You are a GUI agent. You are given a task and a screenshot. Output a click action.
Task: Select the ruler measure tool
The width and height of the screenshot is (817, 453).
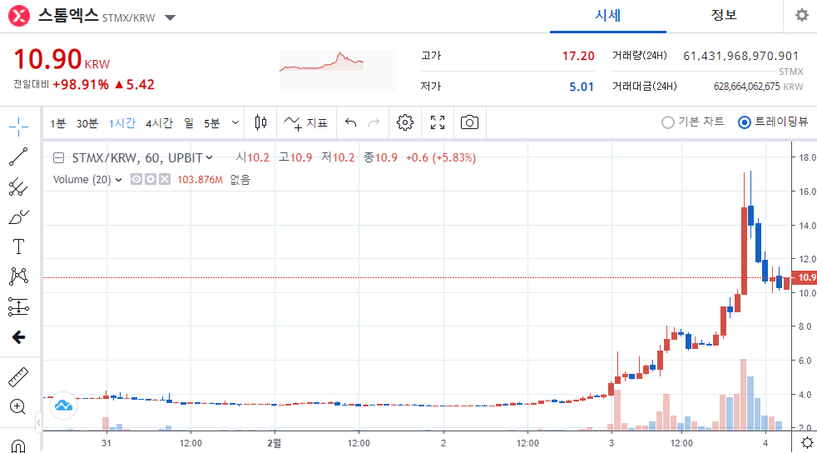[18, 377]
